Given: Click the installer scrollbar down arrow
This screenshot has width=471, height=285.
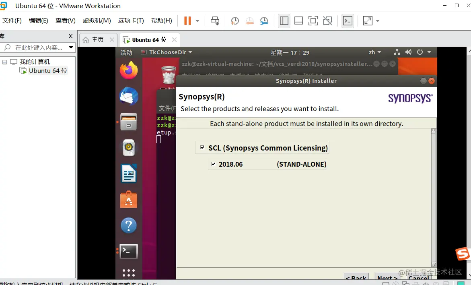Looking at the screenshot, I should click(x=434, y=264).
